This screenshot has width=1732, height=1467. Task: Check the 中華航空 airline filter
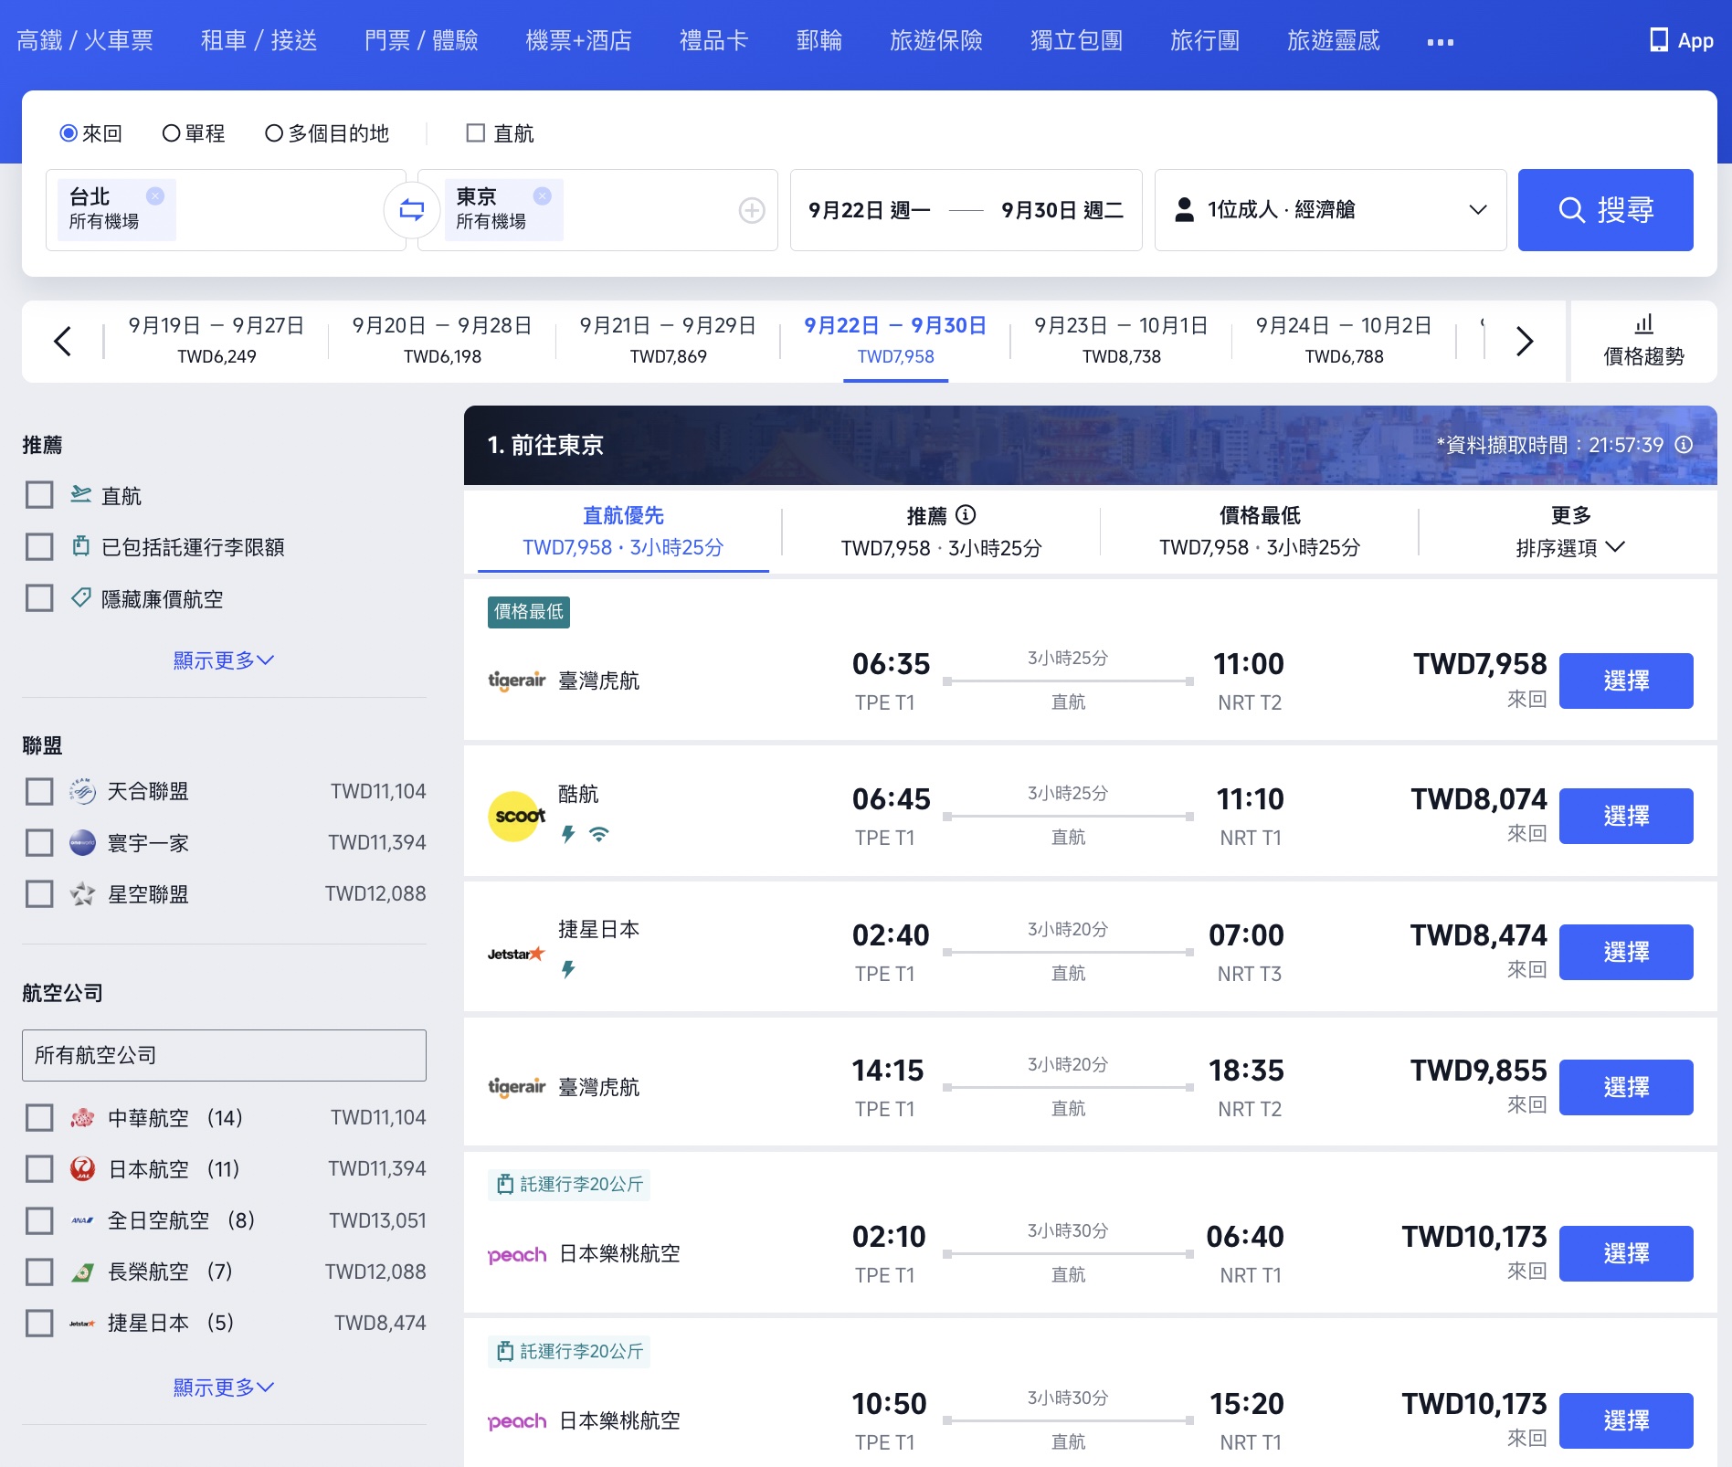point(39,1117)
